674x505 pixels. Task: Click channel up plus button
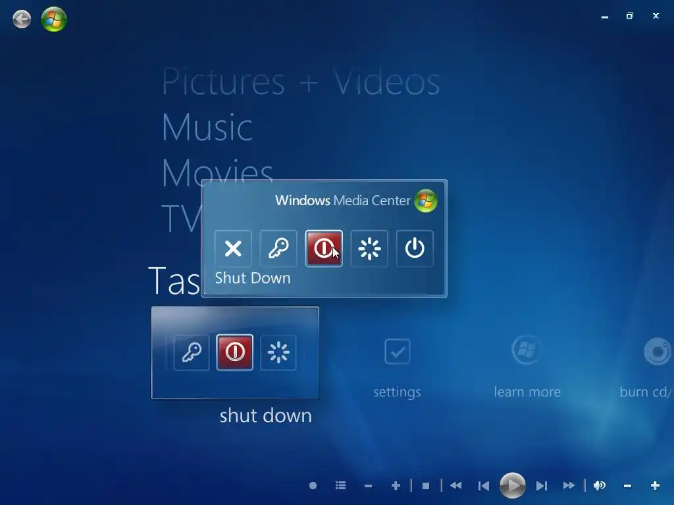(x=396, y=486)
